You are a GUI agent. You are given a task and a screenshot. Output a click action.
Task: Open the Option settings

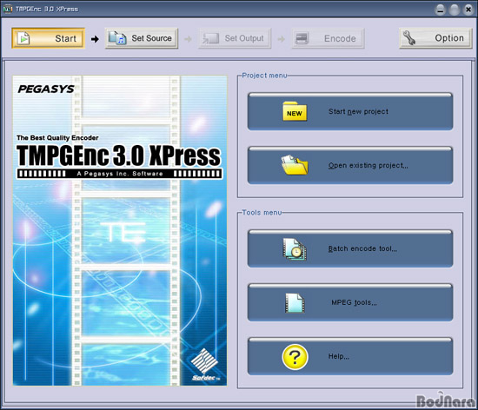click(x=435, y=38)
